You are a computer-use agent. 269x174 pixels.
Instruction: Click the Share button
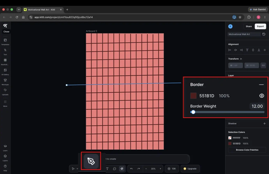point(249,26)
